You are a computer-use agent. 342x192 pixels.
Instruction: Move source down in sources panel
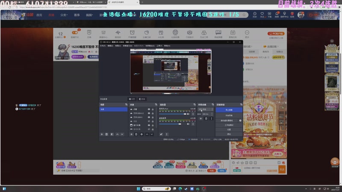point(152,134)
